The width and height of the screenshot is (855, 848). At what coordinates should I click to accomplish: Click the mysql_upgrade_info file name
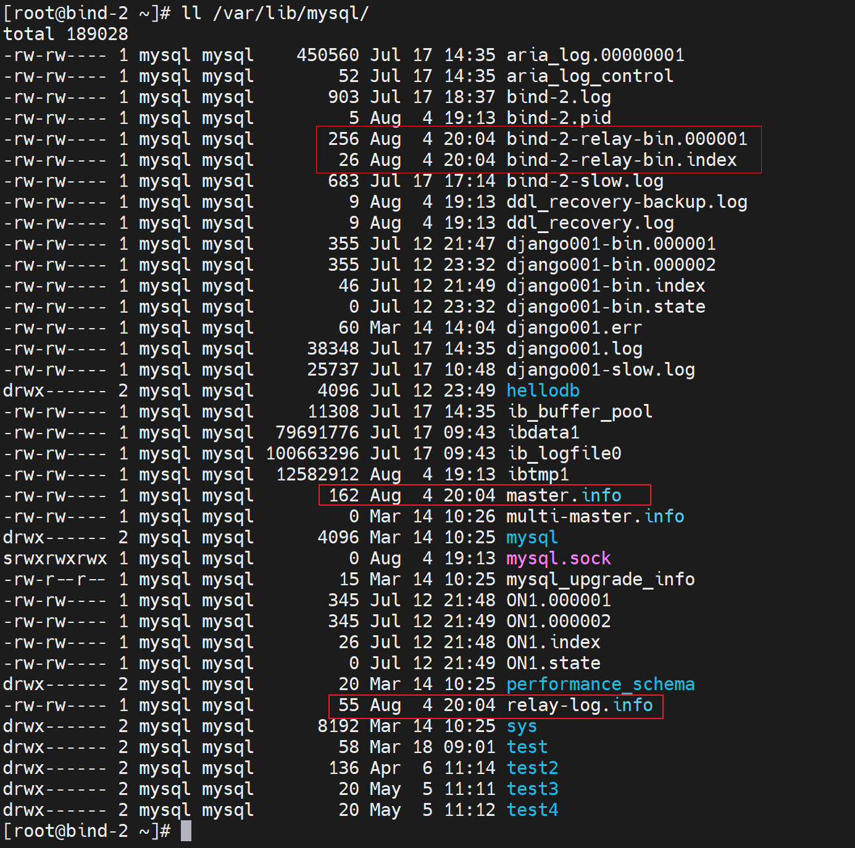(x=600, y=580)
